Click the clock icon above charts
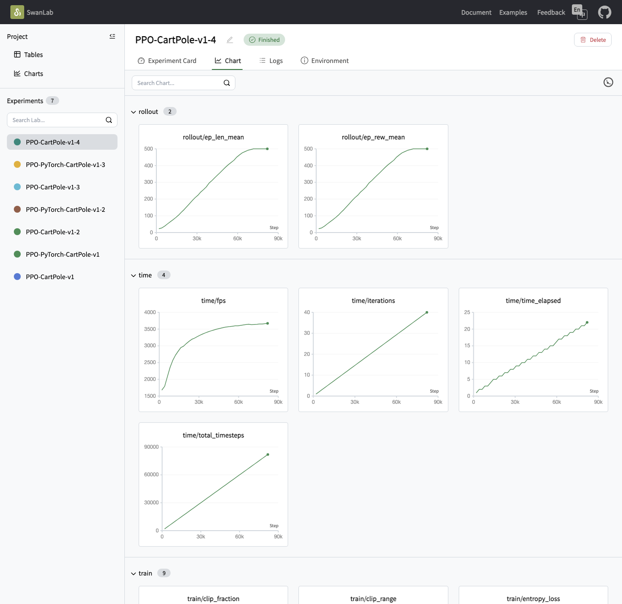This screenshot has width=622, height=604. 608,82
